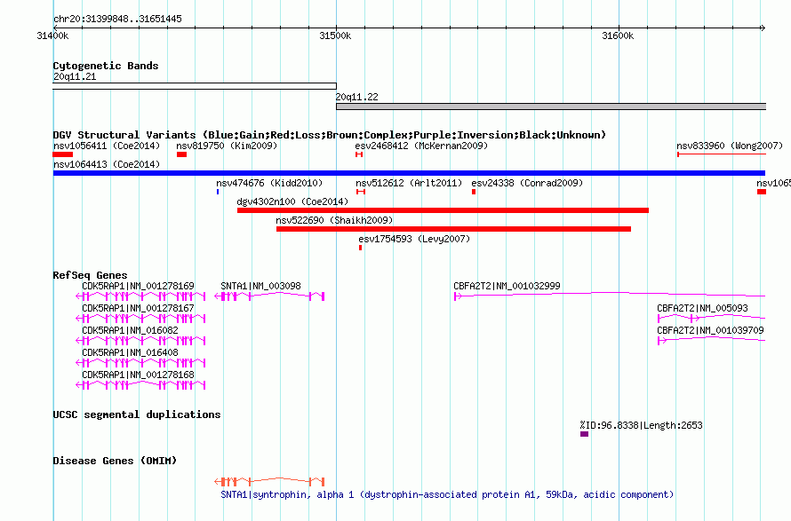Select the CDK5RAP1|NM_001278169 gene model
The height and width of the screenshot is (521, 791).
(140, 296)
